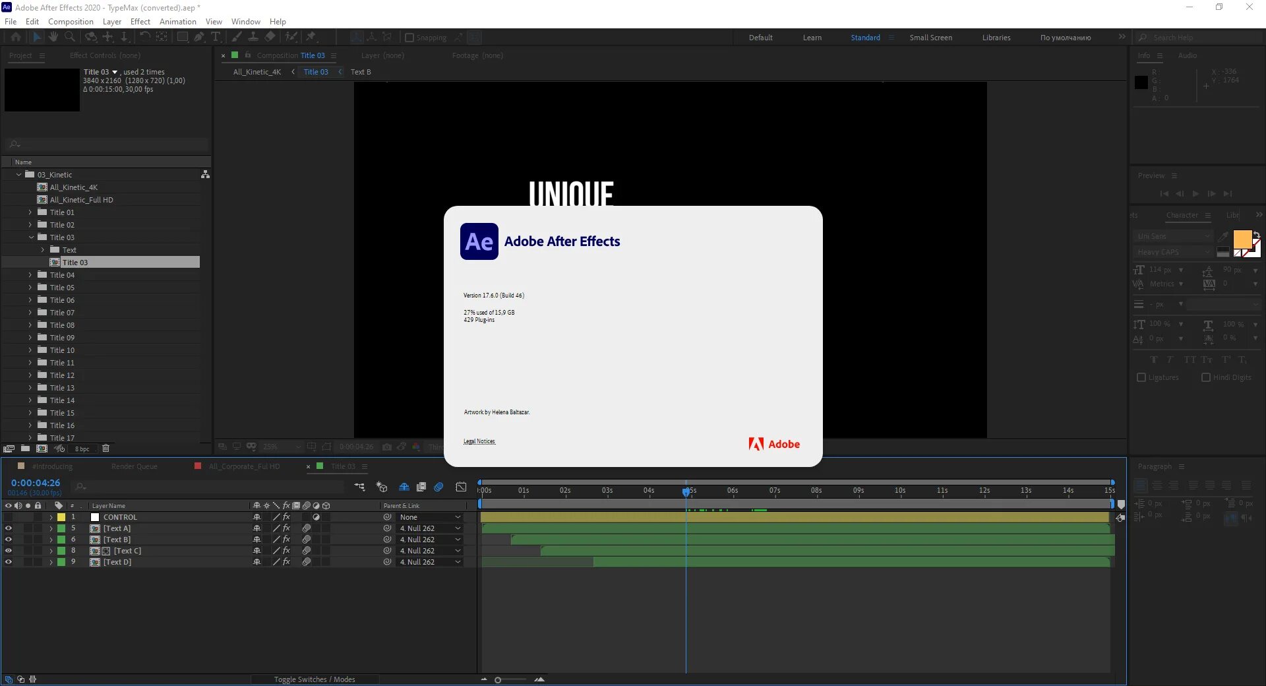Open the Uni Sans font family dropdown
This screenshot has height=686, width=1266.
(x=1174, y=236)
